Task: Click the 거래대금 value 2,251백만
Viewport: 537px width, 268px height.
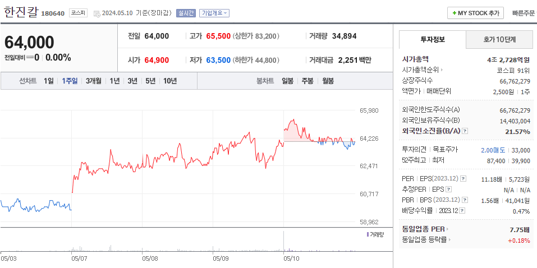Action: (x=355, y=60)
